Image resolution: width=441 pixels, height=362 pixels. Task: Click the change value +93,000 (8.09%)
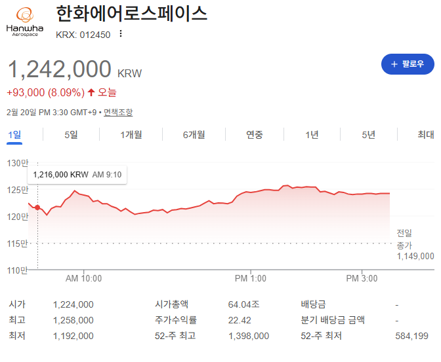pyautogui.click(x=45, y=92)
